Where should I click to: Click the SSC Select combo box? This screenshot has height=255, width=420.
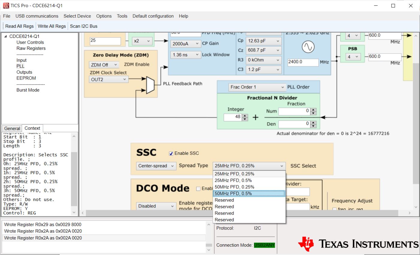point(249,166)
